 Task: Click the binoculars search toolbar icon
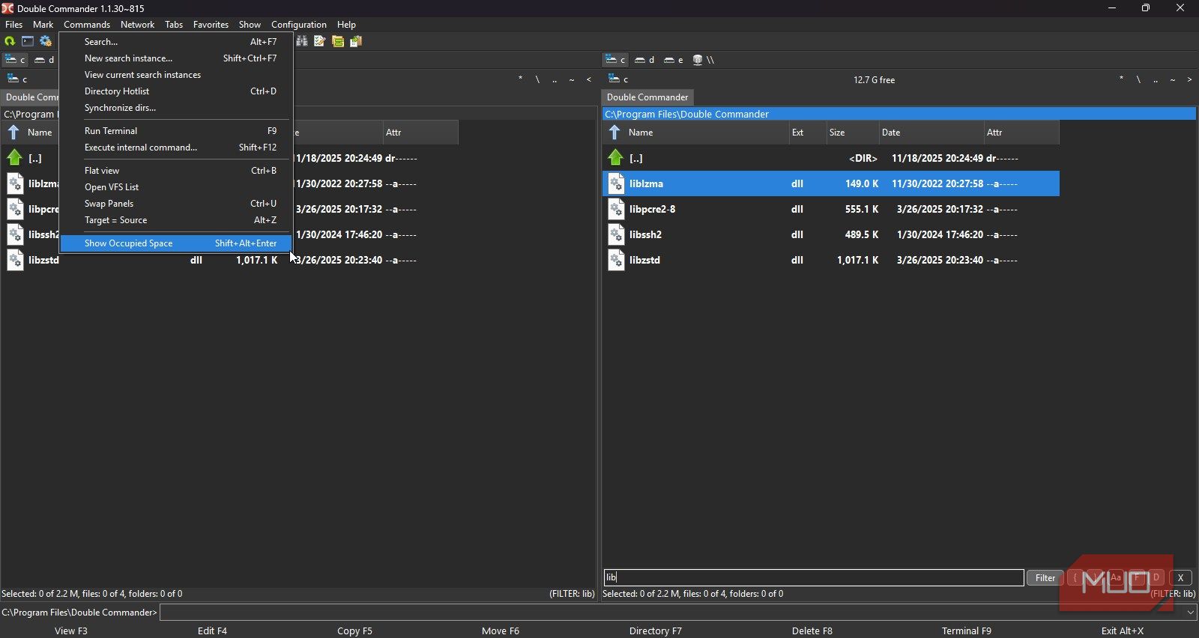pos(302,41)
